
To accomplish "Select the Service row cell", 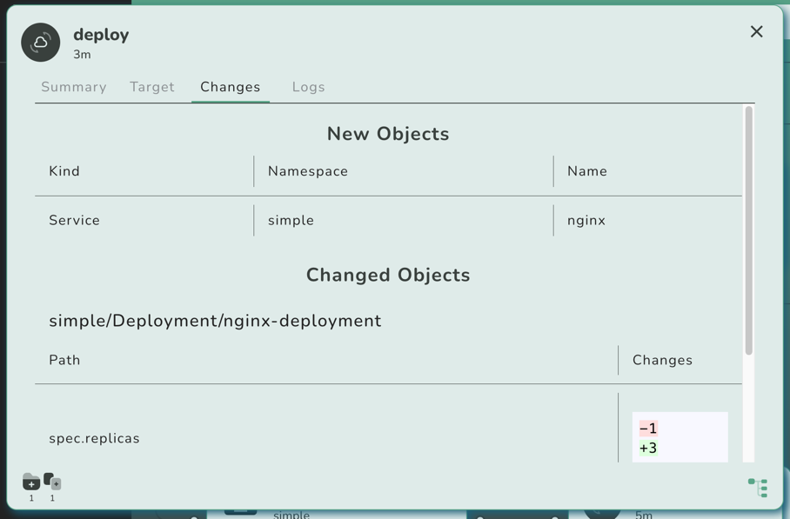I will (75, 221).
